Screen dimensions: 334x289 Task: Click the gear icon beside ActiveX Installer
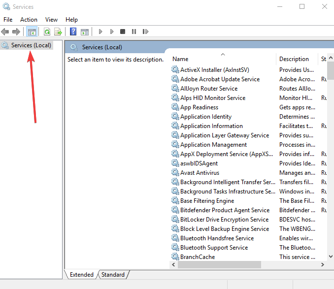click(175, 69)
